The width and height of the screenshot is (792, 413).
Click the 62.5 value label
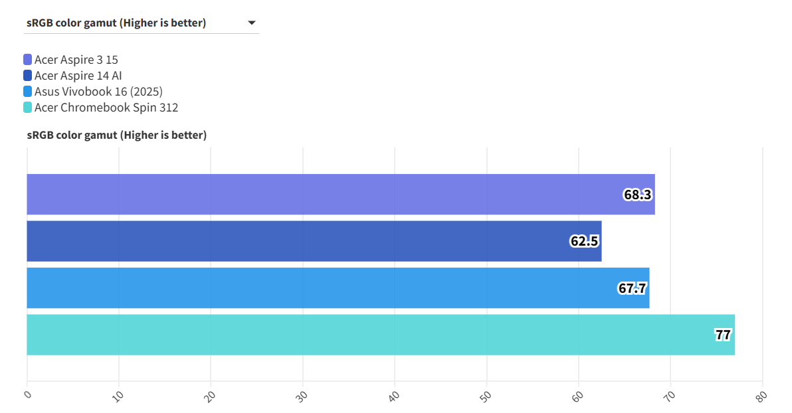[584, 242]
